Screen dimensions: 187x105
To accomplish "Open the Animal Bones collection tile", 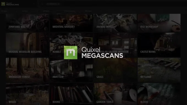I will pos(115,23).
